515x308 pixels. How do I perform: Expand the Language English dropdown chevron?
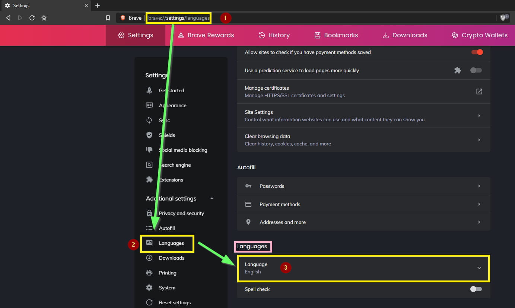pyautogui.click(x=479, y=268)
